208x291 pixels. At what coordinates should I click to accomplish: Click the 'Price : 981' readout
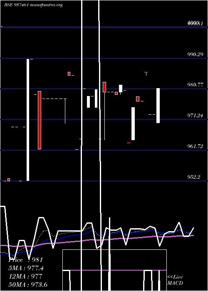[x=26, y=260]
